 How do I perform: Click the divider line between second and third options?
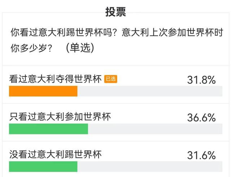pyautogui.click(x=115, y=141)
